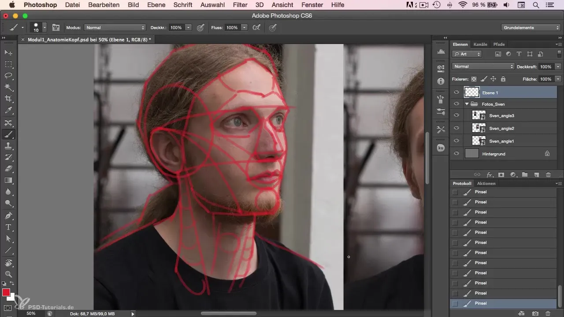Select the Move tool
Viewport: 564px width, 317px height.
click(8, 52)
